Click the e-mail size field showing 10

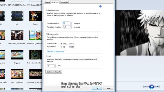50,66
